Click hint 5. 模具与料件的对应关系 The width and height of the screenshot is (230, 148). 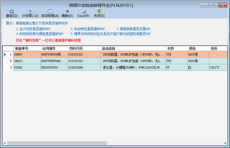111,34
